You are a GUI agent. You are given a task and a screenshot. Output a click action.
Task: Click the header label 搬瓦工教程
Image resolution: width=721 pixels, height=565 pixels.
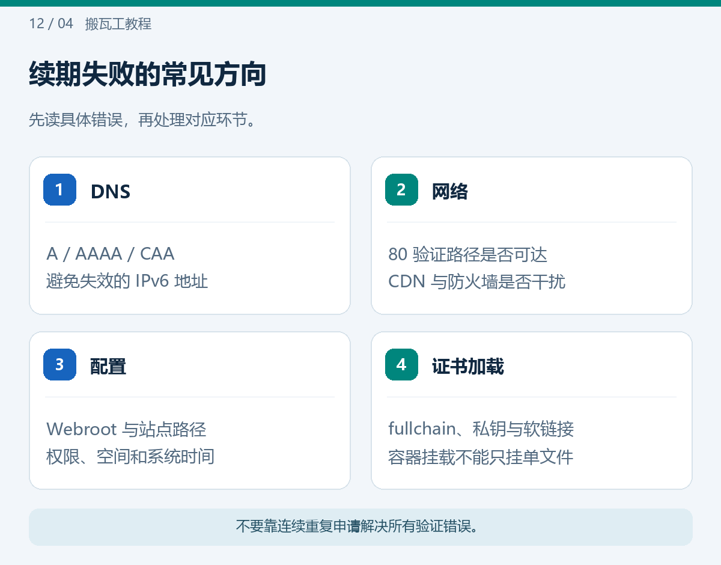pyautogui.click(x=118, y=24)
